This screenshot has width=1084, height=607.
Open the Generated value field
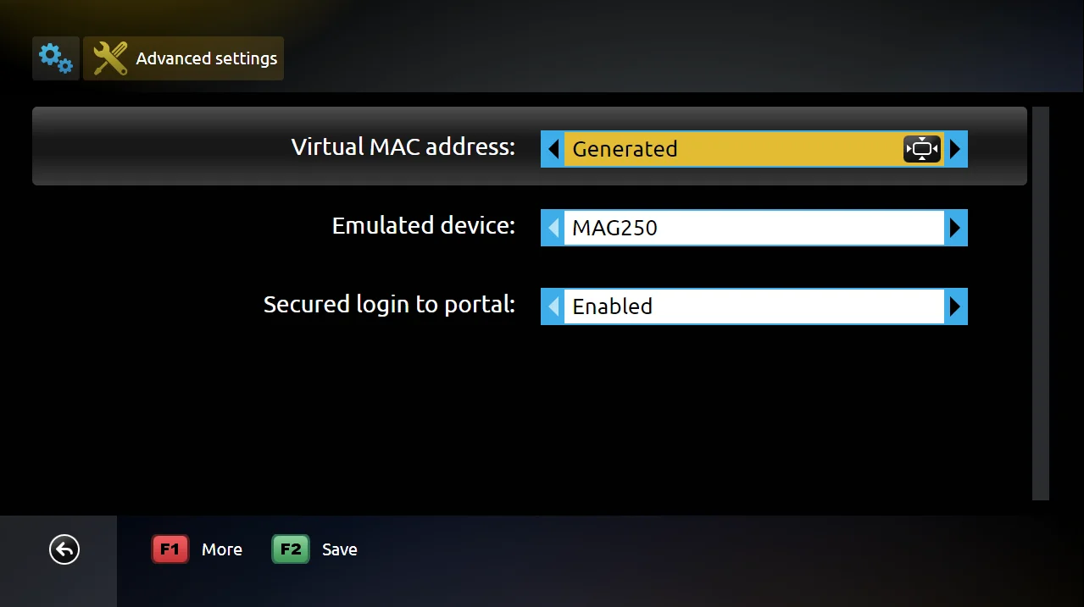tap(754, 149)
